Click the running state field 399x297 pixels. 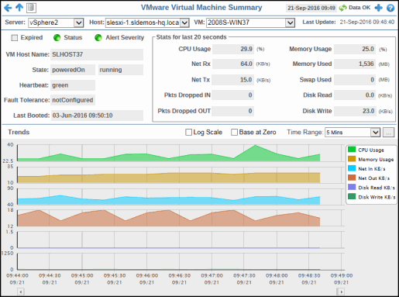[121, 70]
